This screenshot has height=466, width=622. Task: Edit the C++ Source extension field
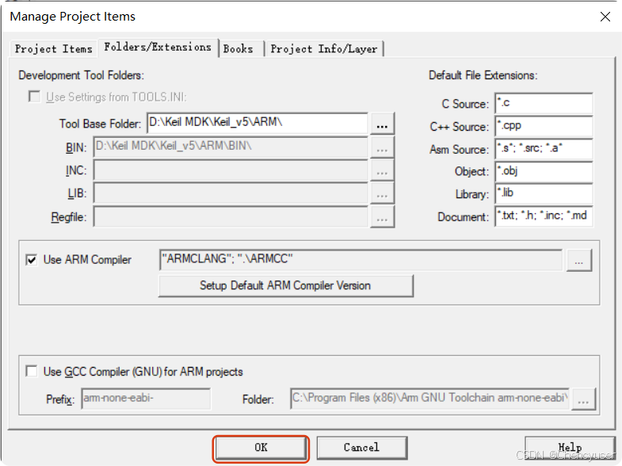point(544,126)
